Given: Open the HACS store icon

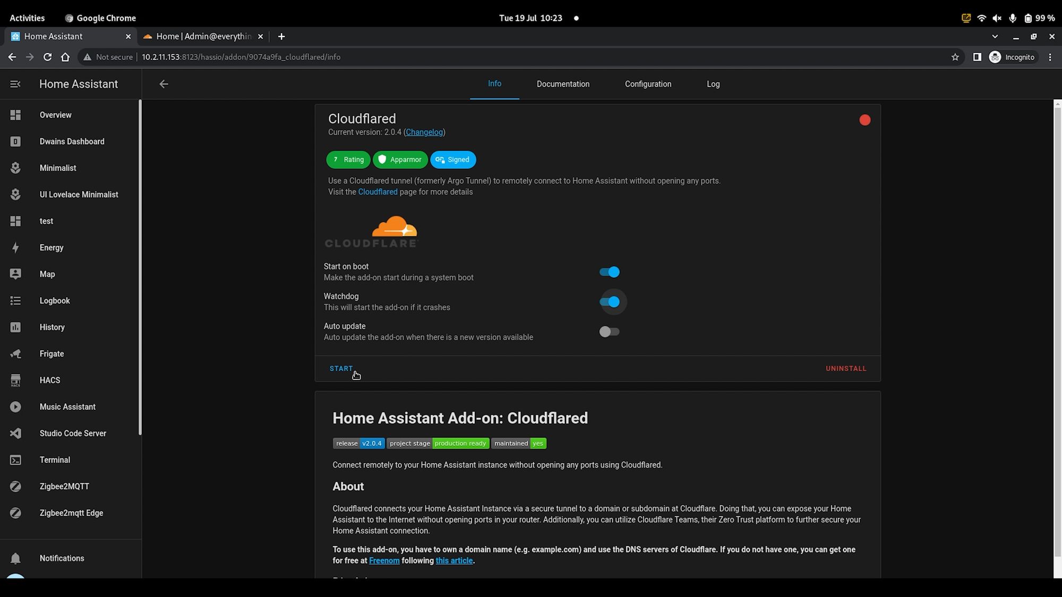Looking at the screenshot, I should tap(15, 380).
